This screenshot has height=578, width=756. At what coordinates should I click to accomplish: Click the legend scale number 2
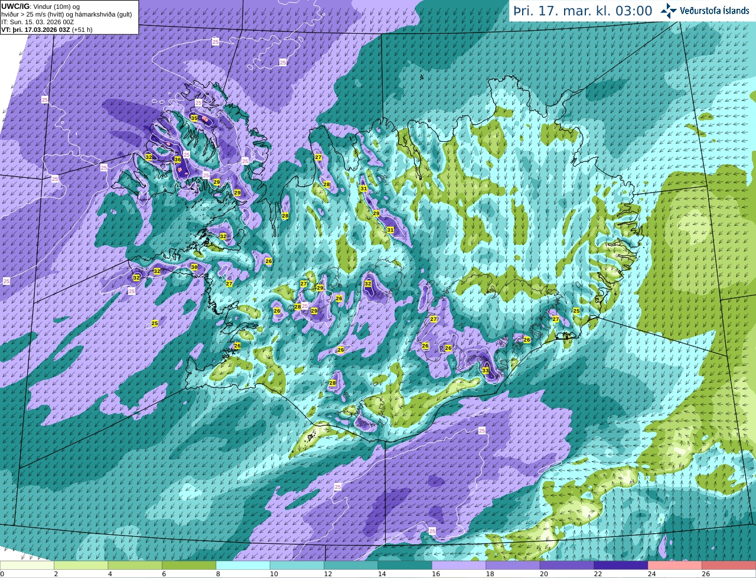56,574
